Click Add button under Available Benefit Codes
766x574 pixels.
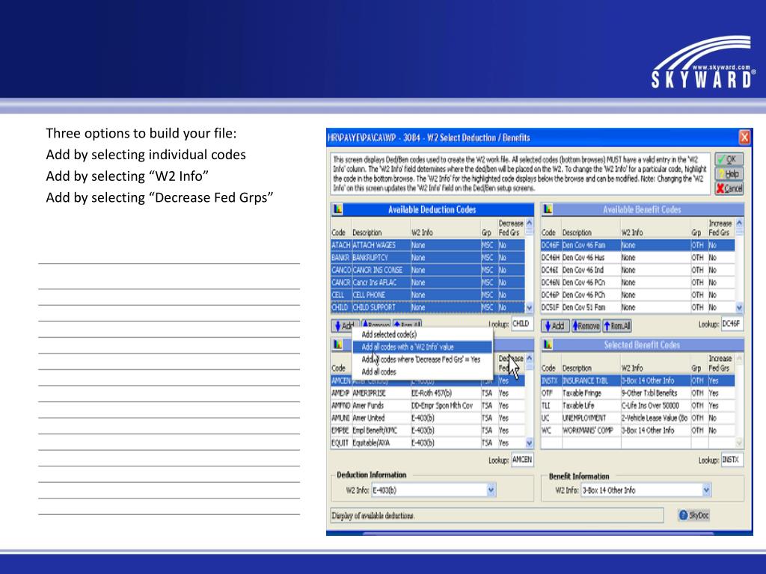point(556,326)
